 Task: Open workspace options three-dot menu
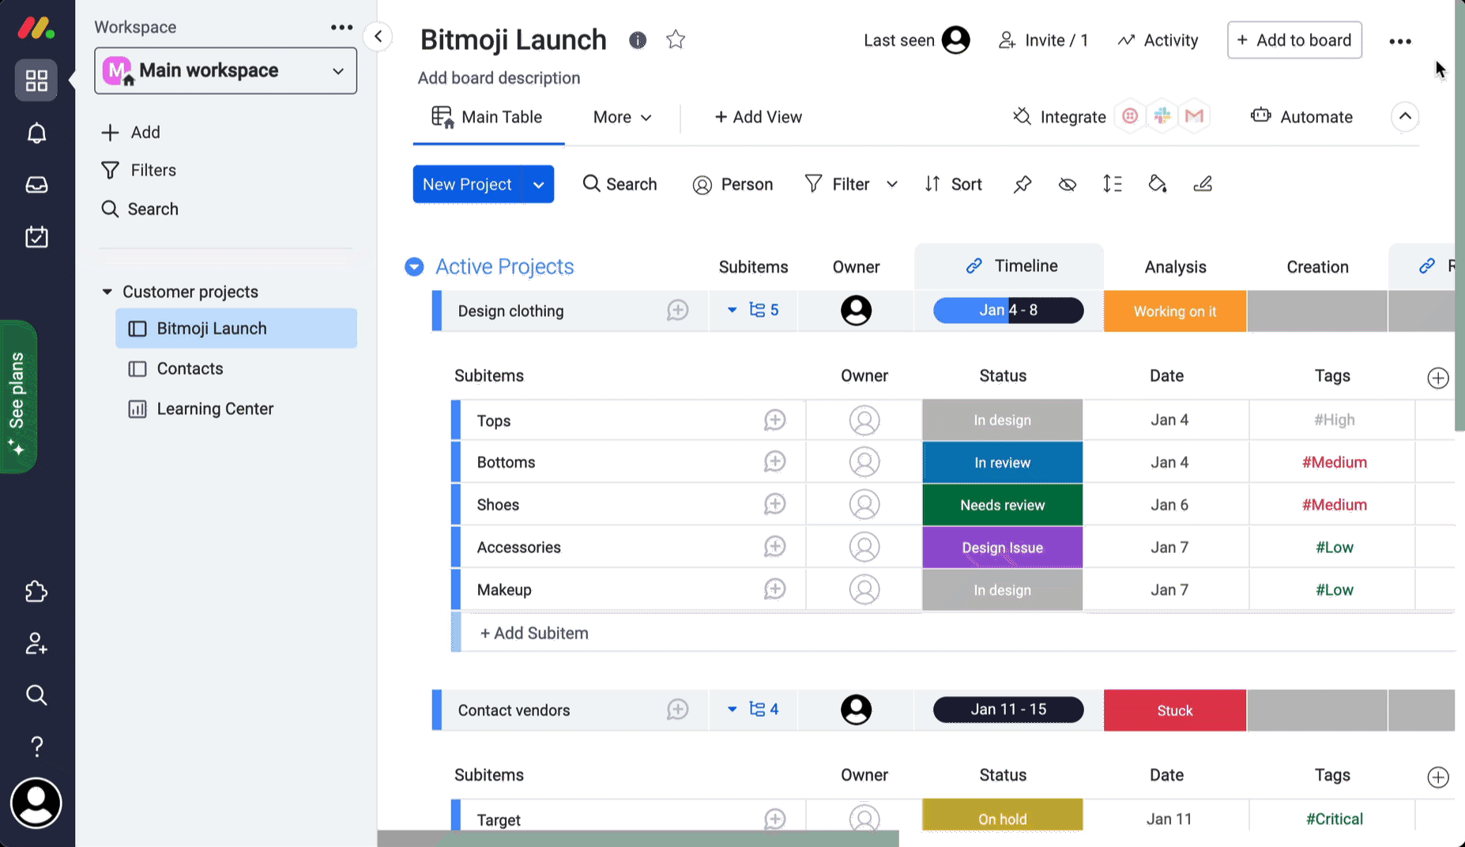tap(341, 27)
